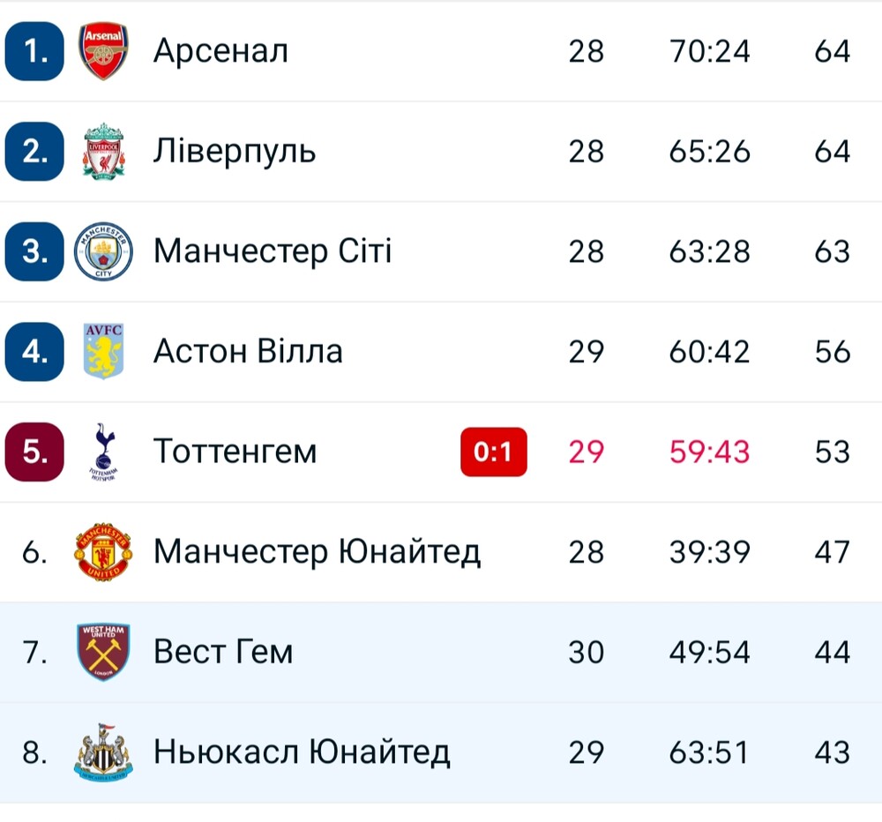Viewport: 882px width, 822px height.
Task: Open the Манчестер Сіті team name
Action: pos(273,251)
